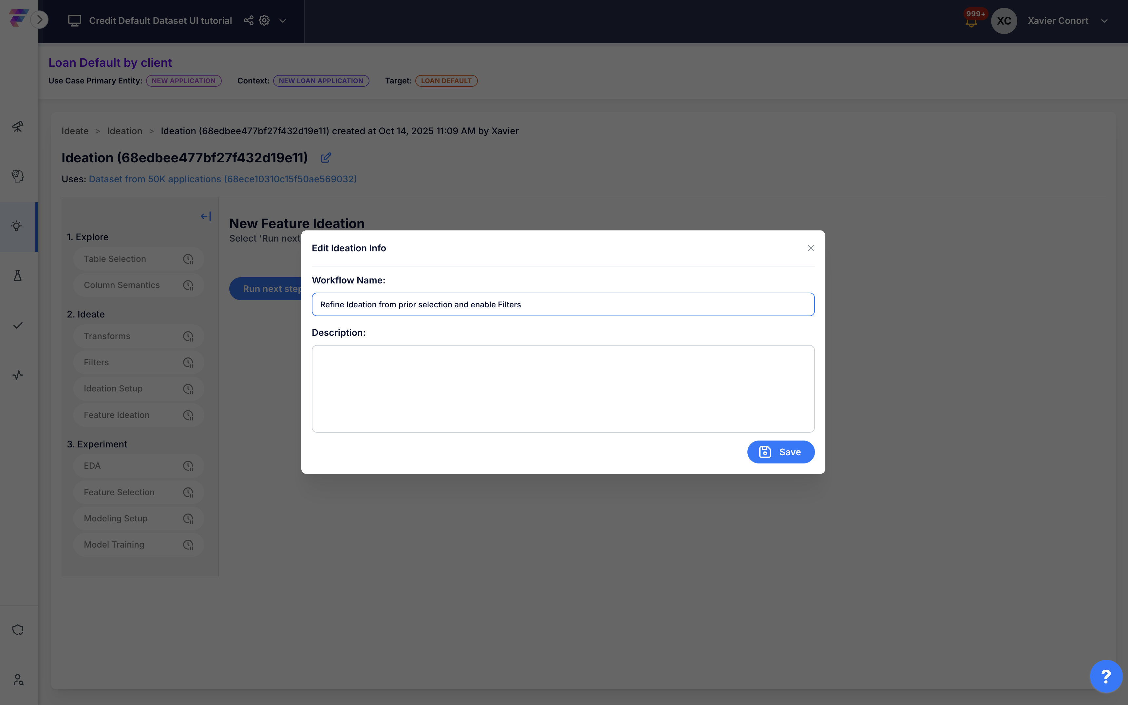Save the ideation info
Viewport: 1128px width, 705px height.
(780, 452)
